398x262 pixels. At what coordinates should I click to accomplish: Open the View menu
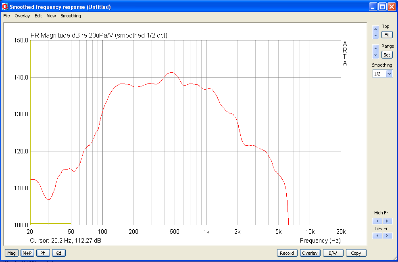51,16
